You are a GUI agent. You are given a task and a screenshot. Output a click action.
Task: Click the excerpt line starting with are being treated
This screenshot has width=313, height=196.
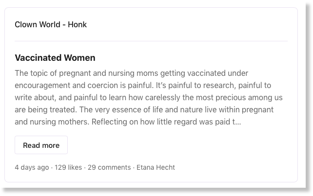pos(144,109)
